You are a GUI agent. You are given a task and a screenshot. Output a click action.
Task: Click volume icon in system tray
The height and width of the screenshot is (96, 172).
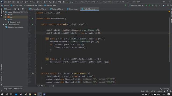tap(152, 94)
